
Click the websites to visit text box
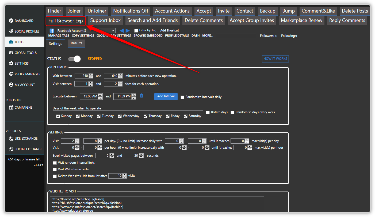(x=157, y=204)
